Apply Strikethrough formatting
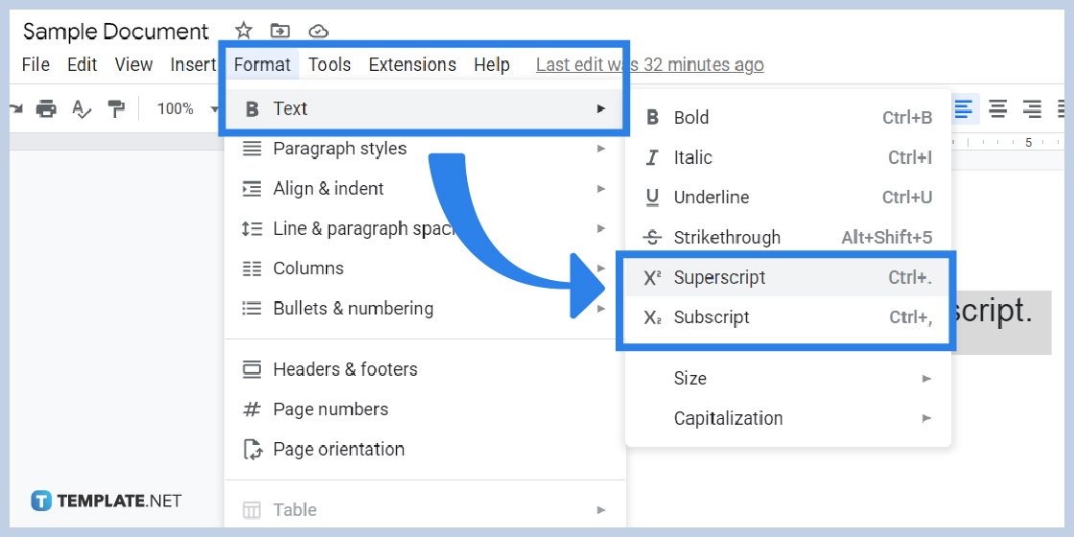1074x537 pixels. pos(787,238)
